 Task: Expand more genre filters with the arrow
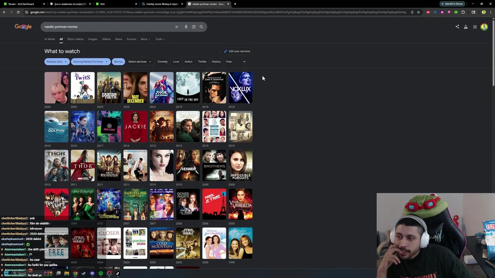(x=244, y=61)
